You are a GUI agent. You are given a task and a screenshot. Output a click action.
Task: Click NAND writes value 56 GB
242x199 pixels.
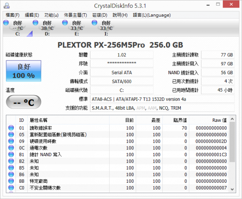tap(218, 73)
